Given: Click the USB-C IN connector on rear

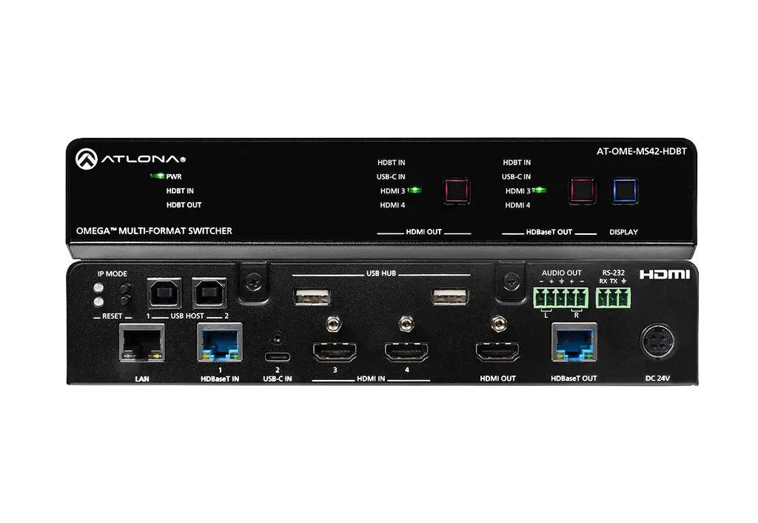Looking at the screenshot, I should point(278,358).
